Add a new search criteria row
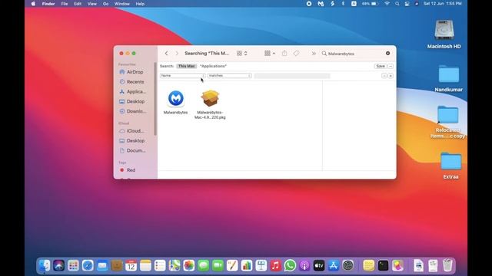This screenshot has height=276, width=492. pyautogui.click(x=391, y=76)
